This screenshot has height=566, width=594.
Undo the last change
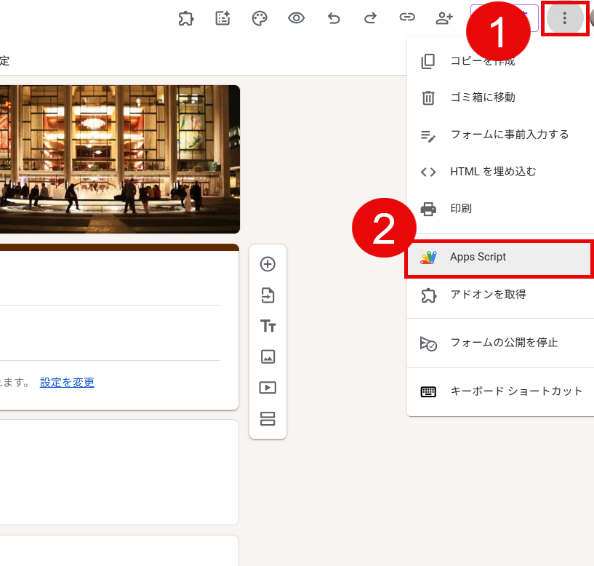(334, 19)
